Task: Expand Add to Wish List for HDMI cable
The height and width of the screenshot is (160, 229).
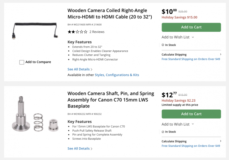Action: click(193, 37)
